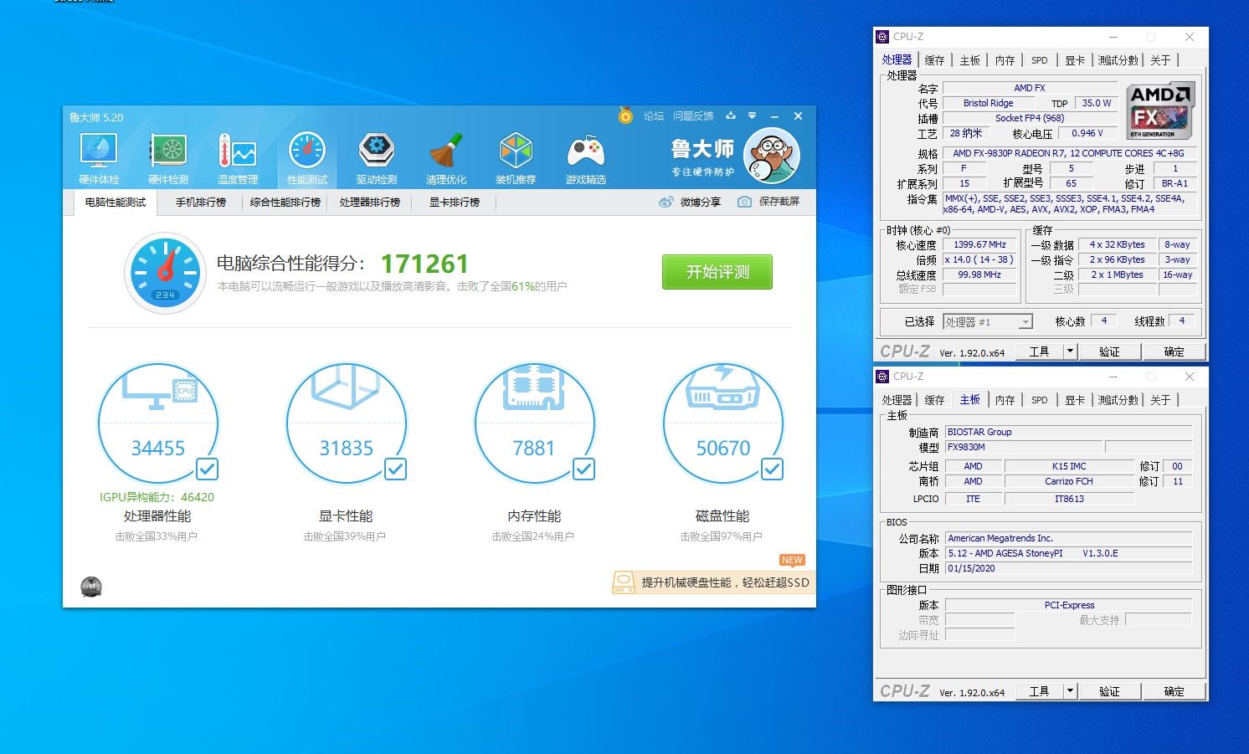Open the 缓存 tab in upper CPU-Z
The height and width of the screenshot is (754, 1249).
click(934, 60)
